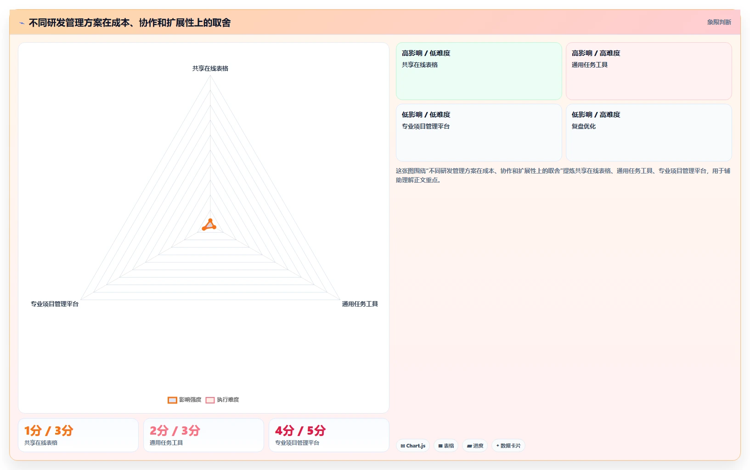Click the 象限判断 label in header

pyautogui.click(x=719, y=22)
